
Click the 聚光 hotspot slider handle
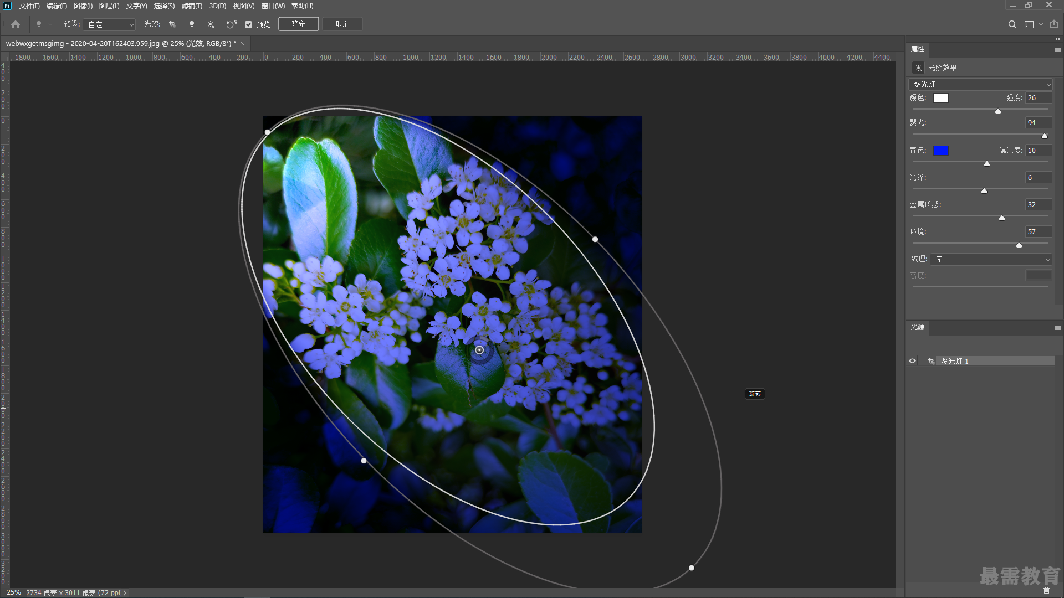click(x=1045, y=136)
